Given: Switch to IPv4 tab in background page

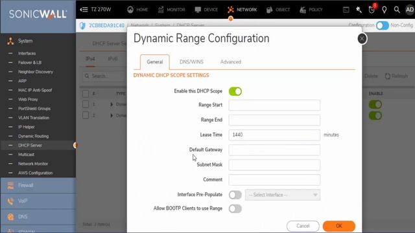Looking at the screenshot, I should click(90, 59).
